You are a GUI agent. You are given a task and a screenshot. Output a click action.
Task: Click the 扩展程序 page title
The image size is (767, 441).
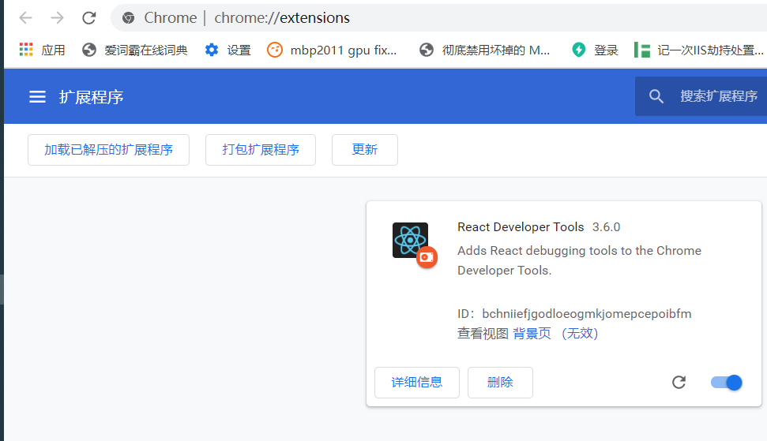(x=92, y=97)
